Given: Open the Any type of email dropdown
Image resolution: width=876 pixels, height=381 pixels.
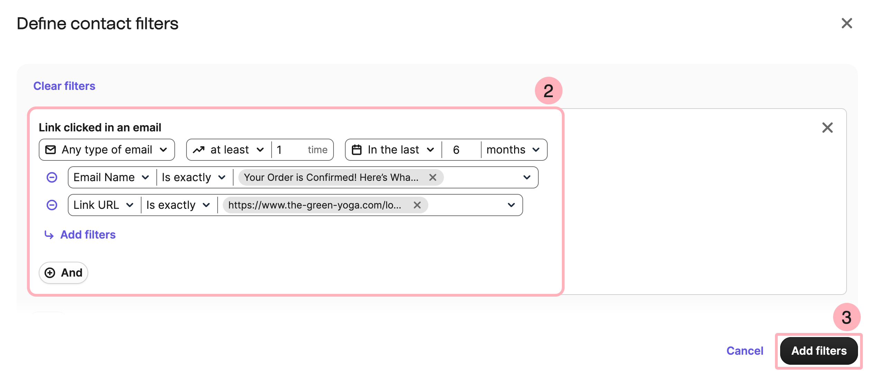Looking at the screenshot, I should (107, 150).
